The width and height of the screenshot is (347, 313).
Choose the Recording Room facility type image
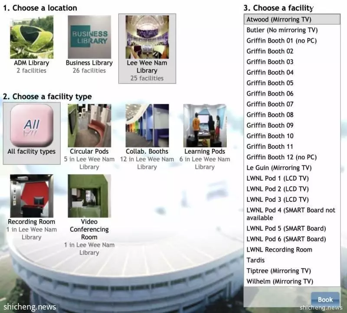(x=32, y=196)
